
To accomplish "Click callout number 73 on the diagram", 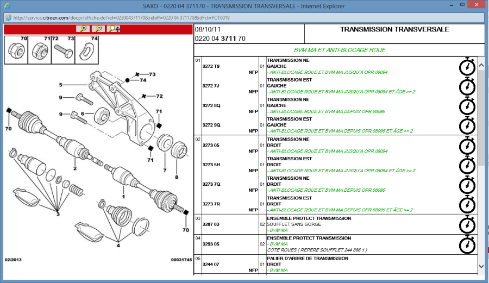I will tap(152, 74).
